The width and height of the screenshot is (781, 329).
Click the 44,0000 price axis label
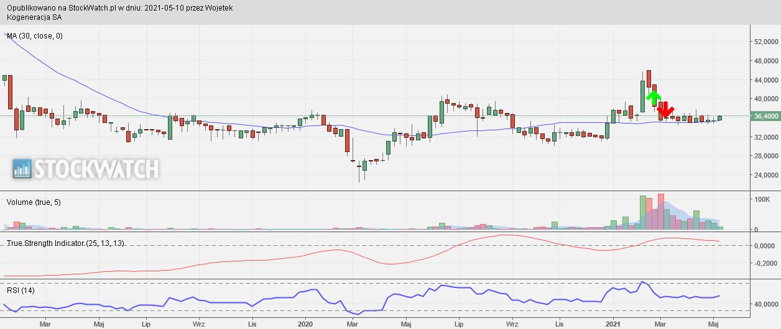[766, 80]
